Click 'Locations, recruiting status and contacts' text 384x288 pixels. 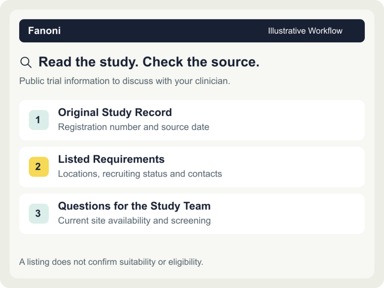(x=140, y=174)
